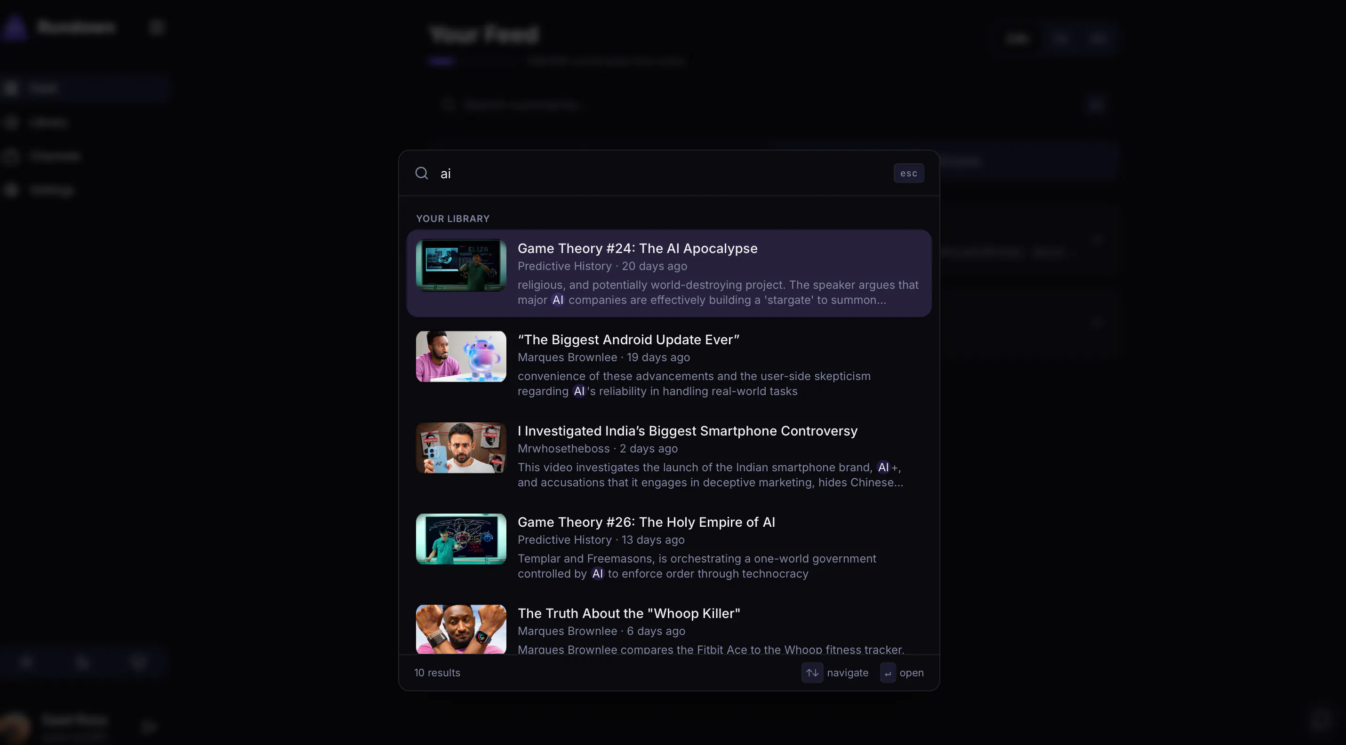Viewport: 1346px width, 745px height.
Task: Click the "YOUR LIBRARY" section heading
Action: point(453,219)
